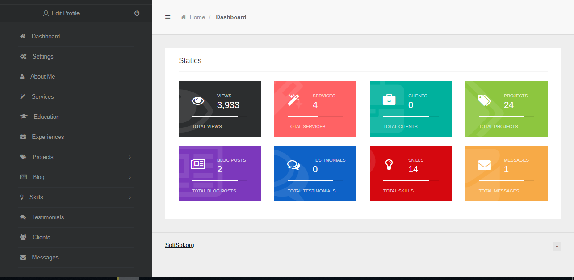Expand the Blog submenu chevron

[130, 177]
